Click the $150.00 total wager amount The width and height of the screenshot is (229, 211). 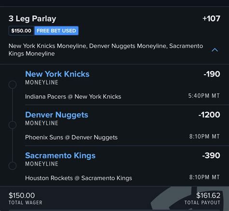(22, 196)
